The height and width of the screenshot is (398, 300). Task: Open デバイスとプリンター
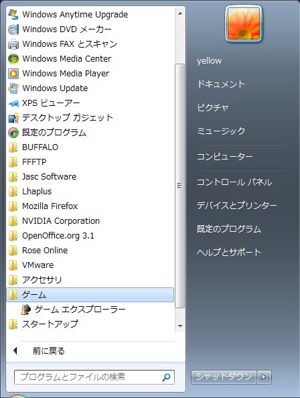(237, 206)
